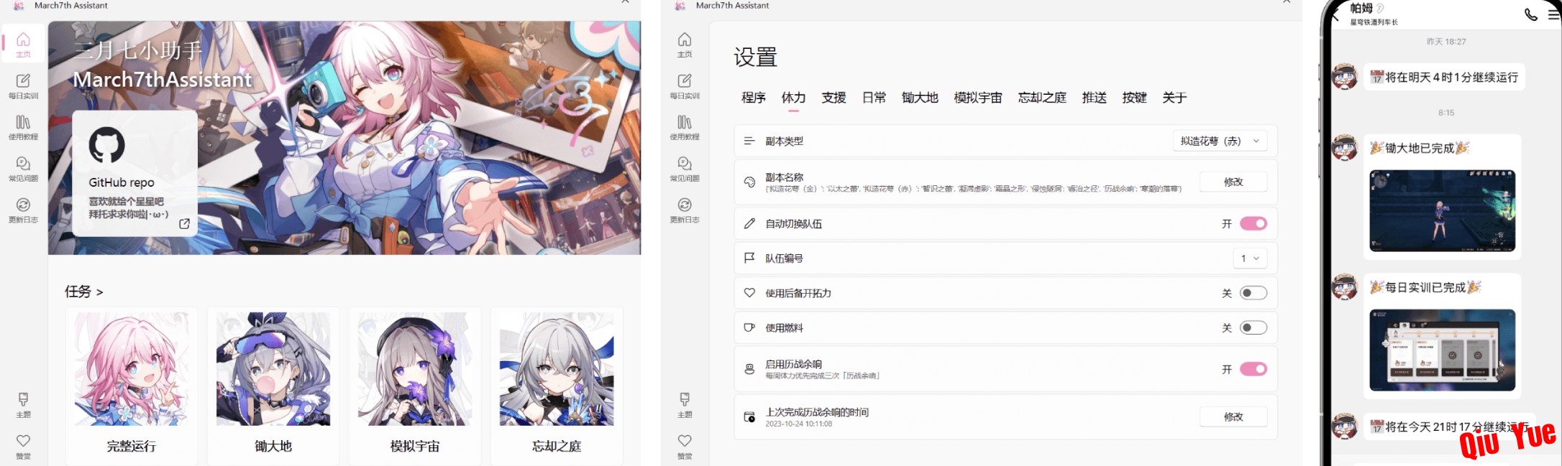
Task: Open the screenshot under 每日实训已完成 in chat
Action: click(1443, 350)
